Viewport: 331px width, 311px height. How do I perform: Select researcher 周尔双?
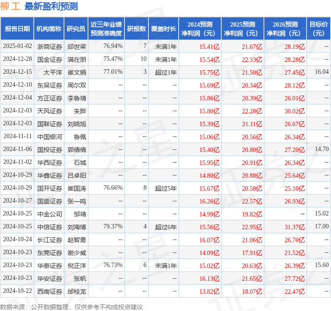(77, 85)
